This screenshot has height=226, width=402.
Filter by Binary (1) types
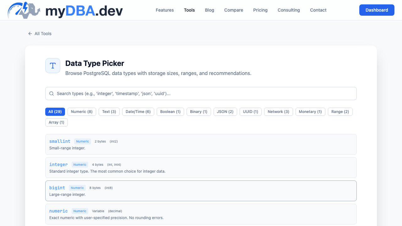pos(199,112)
